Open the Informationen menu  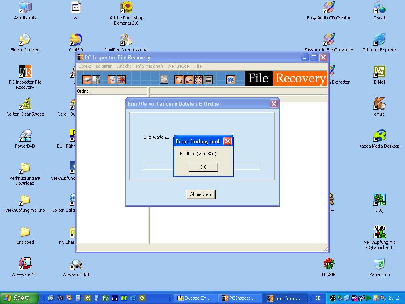pyautogui.click(x=149, y=66)
